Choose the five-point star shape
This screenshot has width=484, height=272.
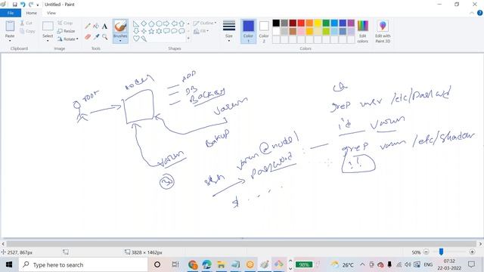coord(151,31)
